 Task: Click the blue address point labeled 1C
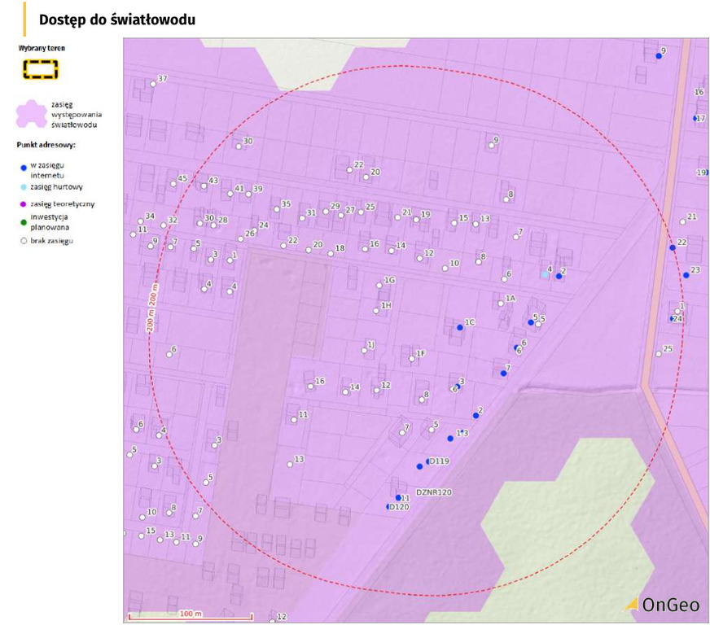click(x=460, y=326)
